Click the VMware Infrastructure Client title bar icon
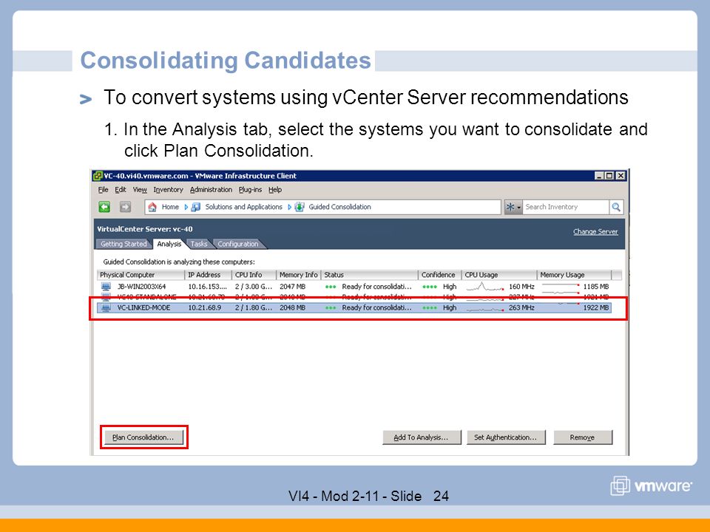This screenshot has height=532, width=710. pos(98,176)
